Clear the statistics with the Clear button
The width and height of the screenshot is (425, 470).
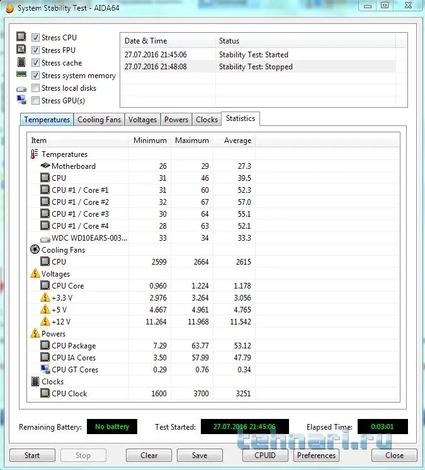(149, 456)
